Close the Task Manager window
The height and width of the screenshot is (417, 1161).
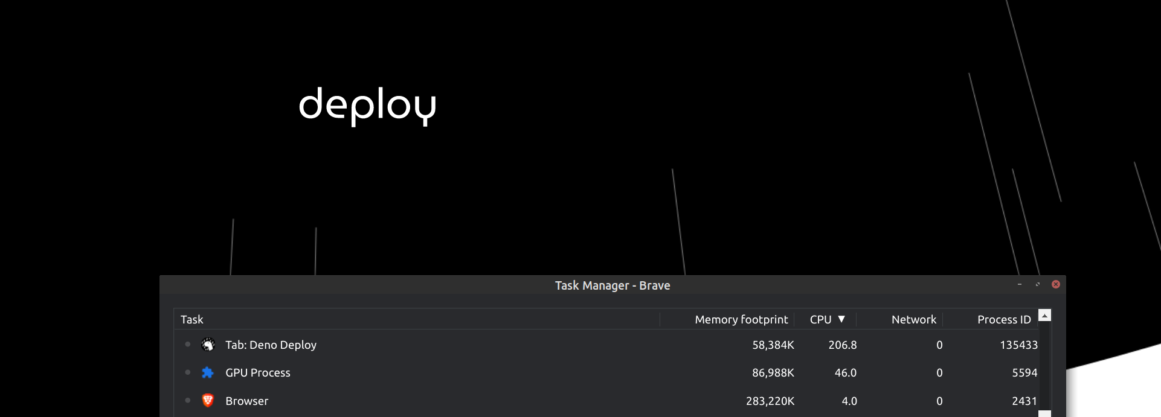click(1056, 284)
